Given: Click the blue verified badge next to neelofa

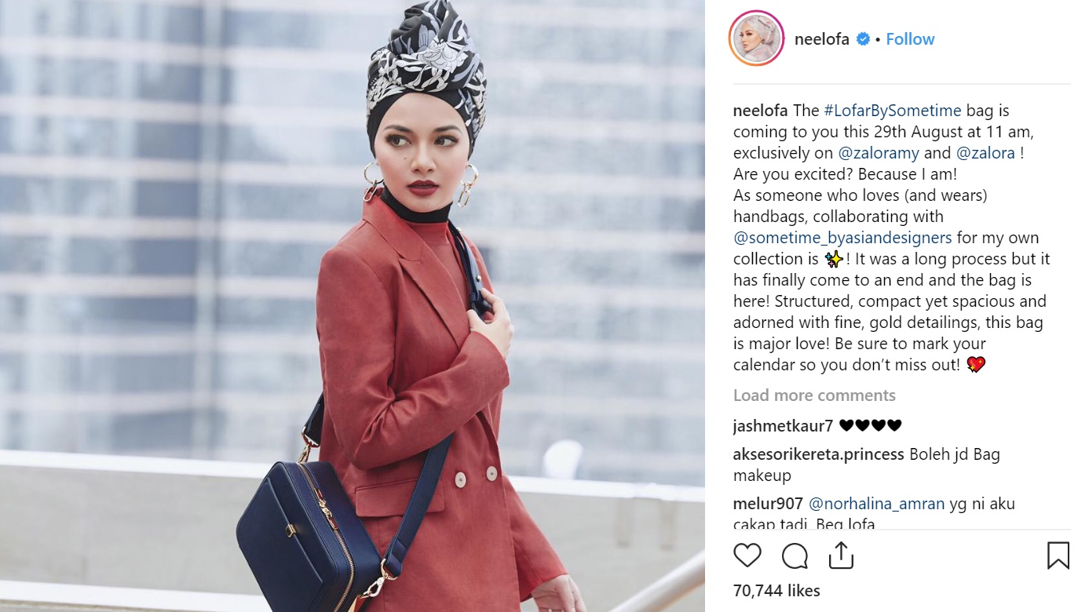Looking at the screenshot, I should pos(863,39).
